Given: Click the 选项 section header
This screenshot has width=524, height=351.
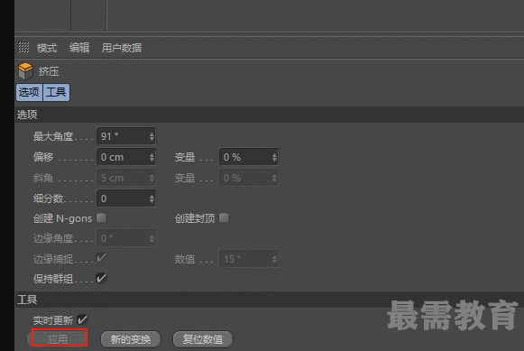Looking at the screenshot, I should coord(270,115).
